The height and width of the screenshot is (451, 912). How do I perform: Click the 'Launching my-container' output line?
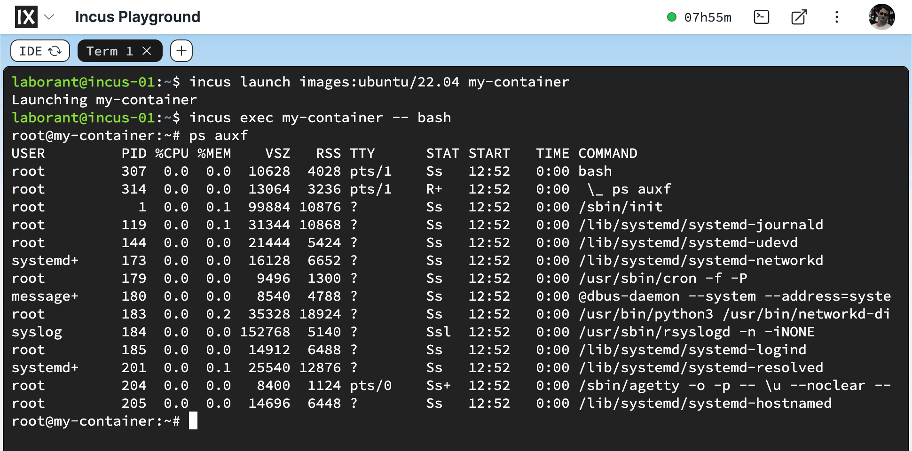pos(104,100)
